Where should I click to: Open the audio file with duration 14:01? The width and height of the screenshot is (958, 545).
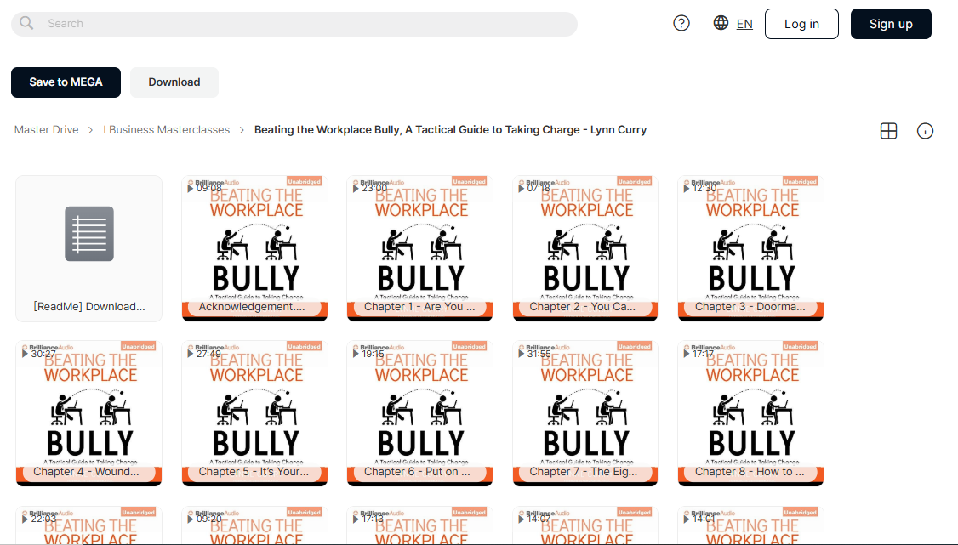[751, 525]
